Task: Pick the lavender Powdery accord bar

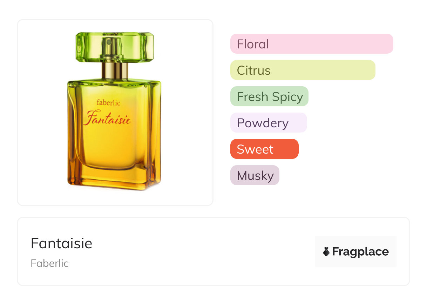Action: pos(269,123)
